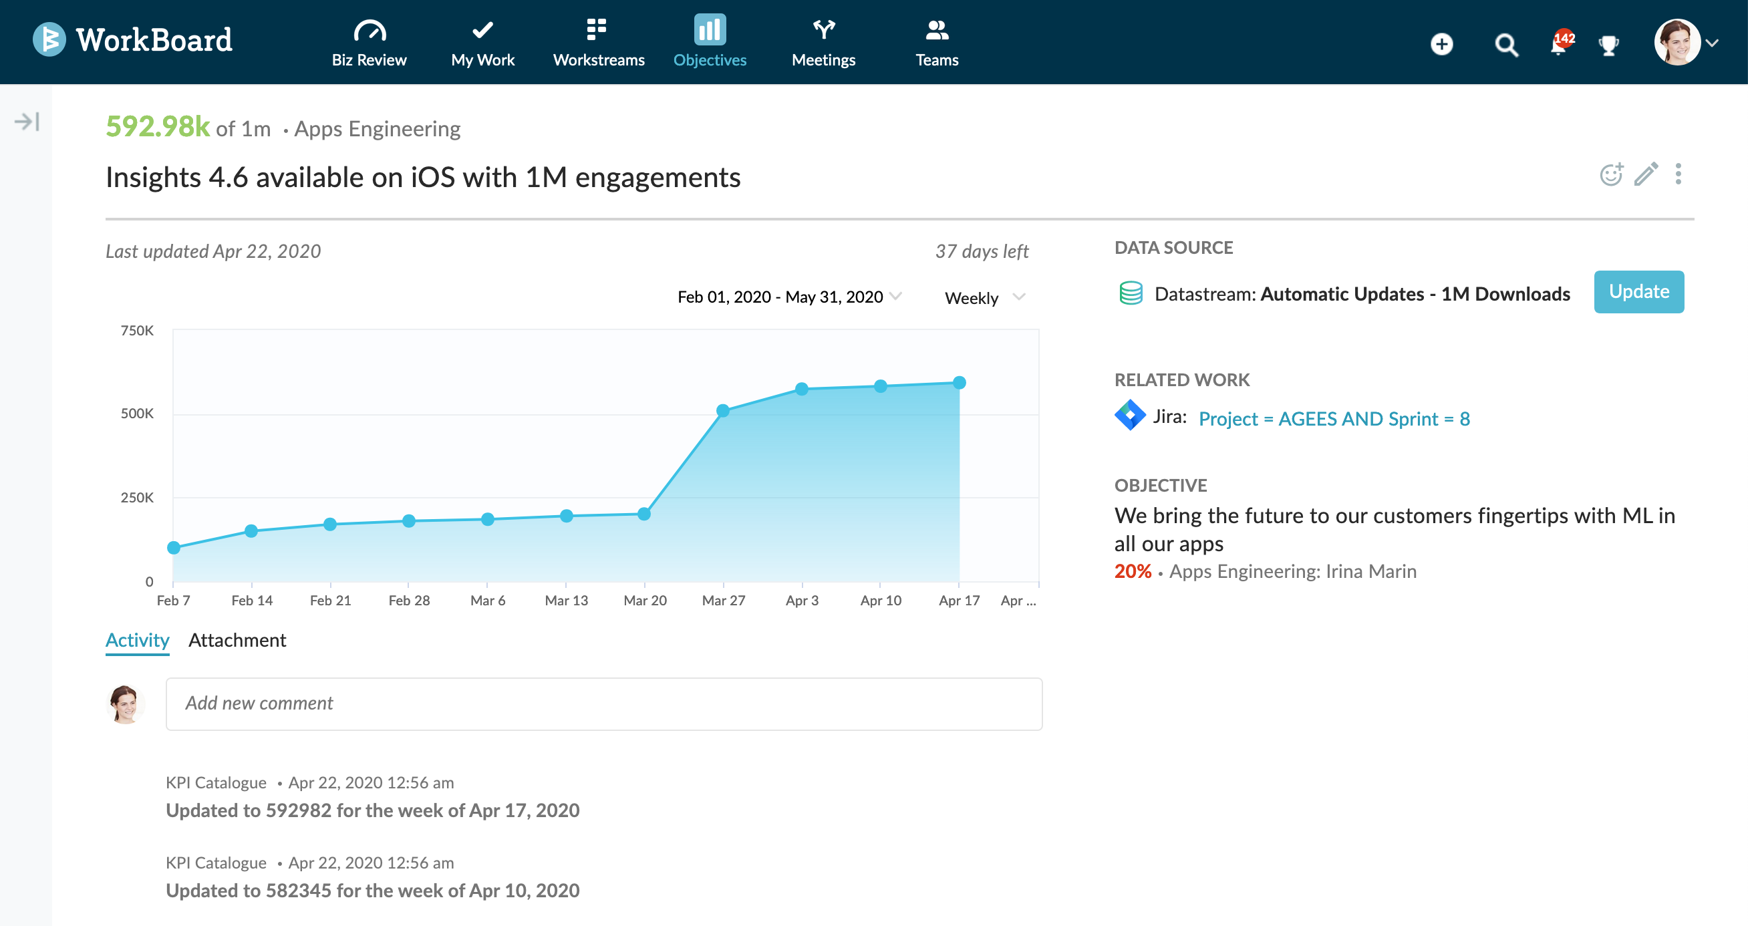
Task: Click the pencil edit icon
Action: (1646, 174)
